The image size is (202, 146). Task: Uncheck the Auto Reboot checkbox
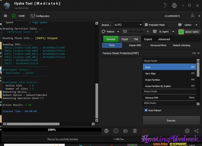(146, 110)
